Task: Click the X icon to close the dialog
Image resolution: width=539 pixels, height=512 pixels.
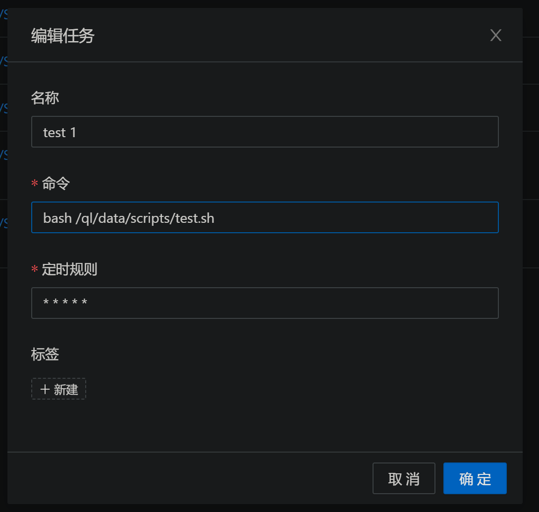Action: click(495, 35)
